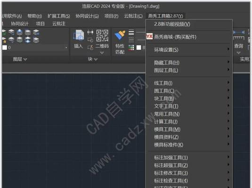Screen dimensions: 252x188
Task: Switch to the 云批注 ribbon tab
Action: (x=59, y=24)
